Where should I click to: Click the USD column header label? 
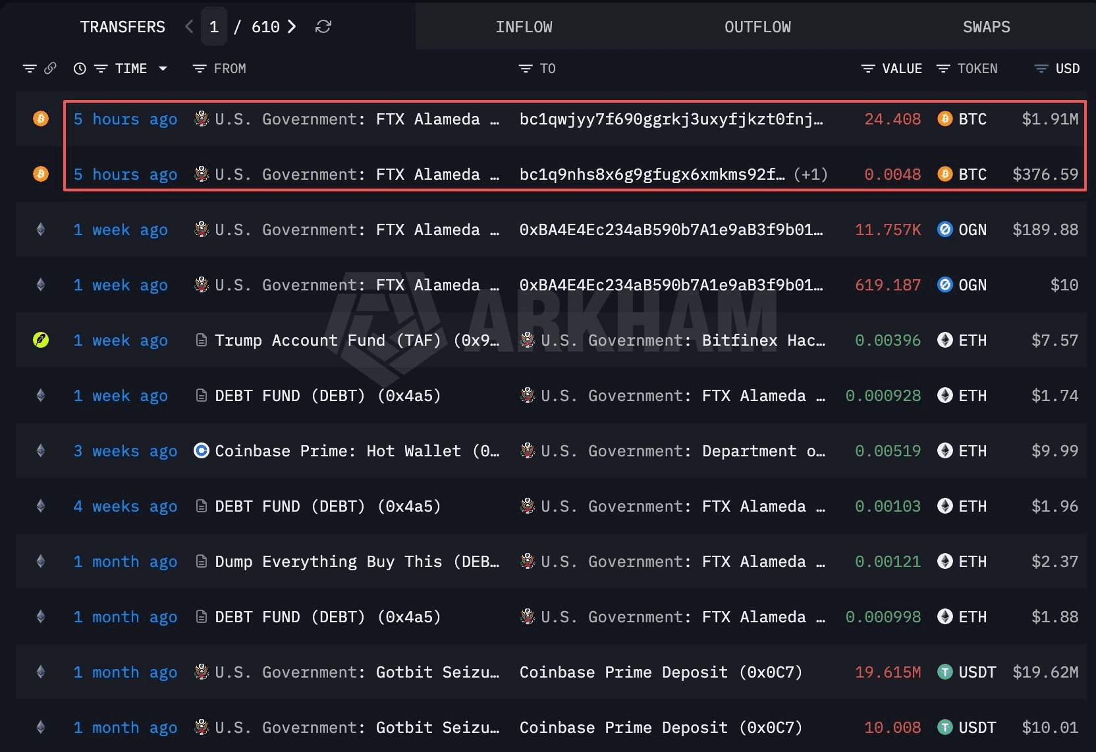pyautogui.click(x=1068, y=68)
